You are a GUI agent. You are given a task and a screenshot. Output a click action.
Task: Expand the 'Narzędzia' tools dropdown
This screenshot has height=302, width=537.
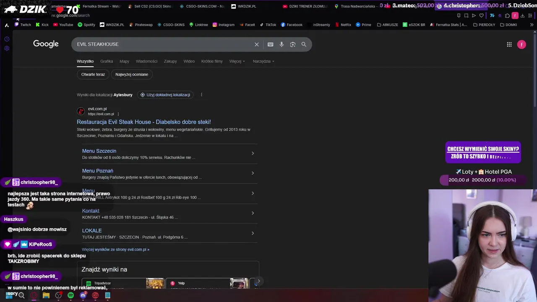point(263,61)
